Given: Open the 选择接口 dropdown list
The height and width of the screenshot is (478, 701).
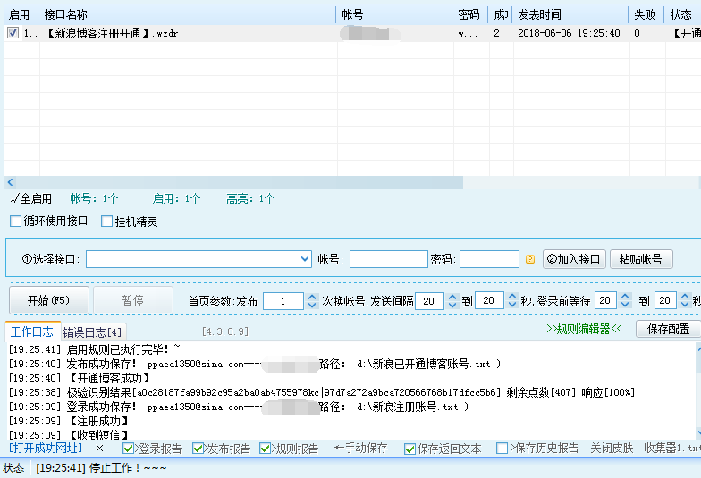Looking at the screenshot, I should pyautogui.click(x=305, y=259).
